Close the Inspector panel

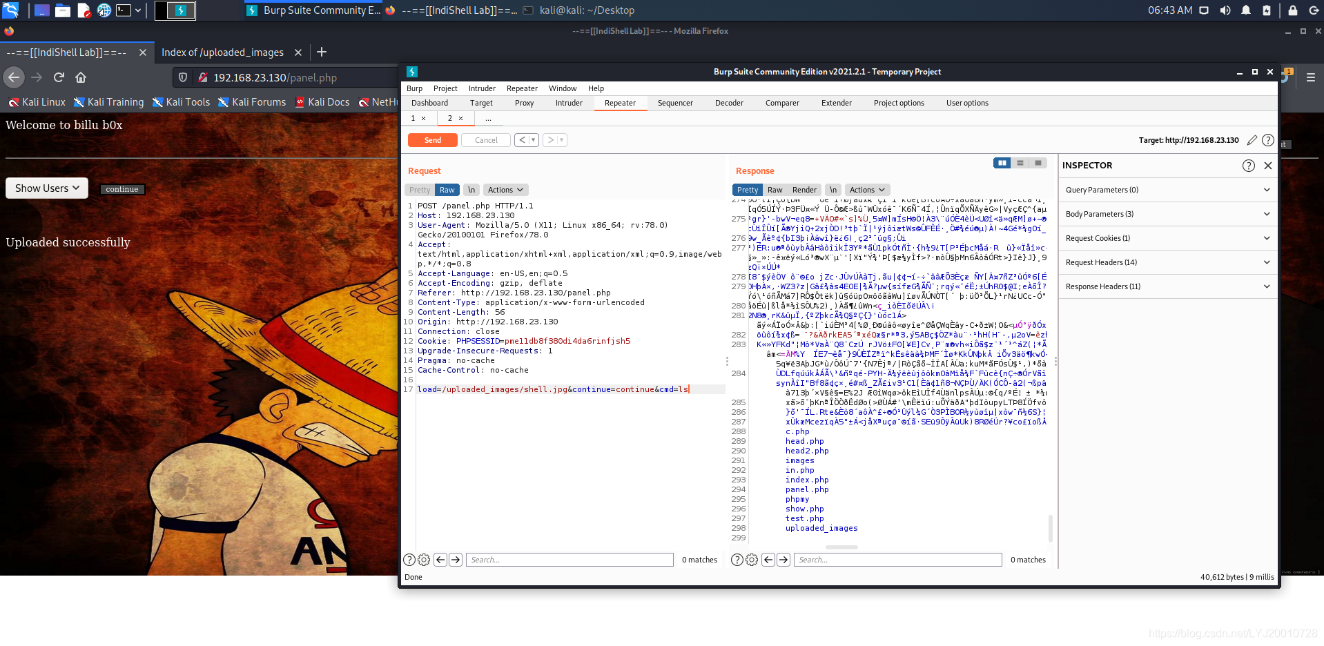pyautogui.click(x=1268, y=166)
